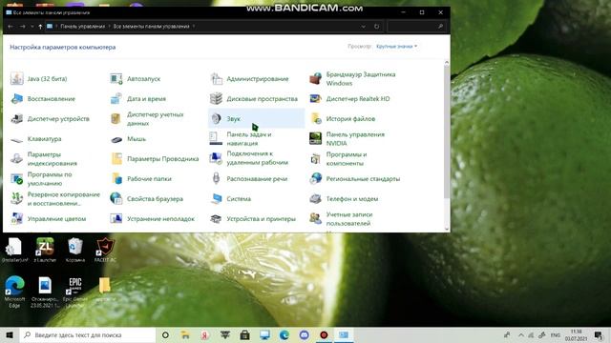Open the Восстановление icon

17,99
